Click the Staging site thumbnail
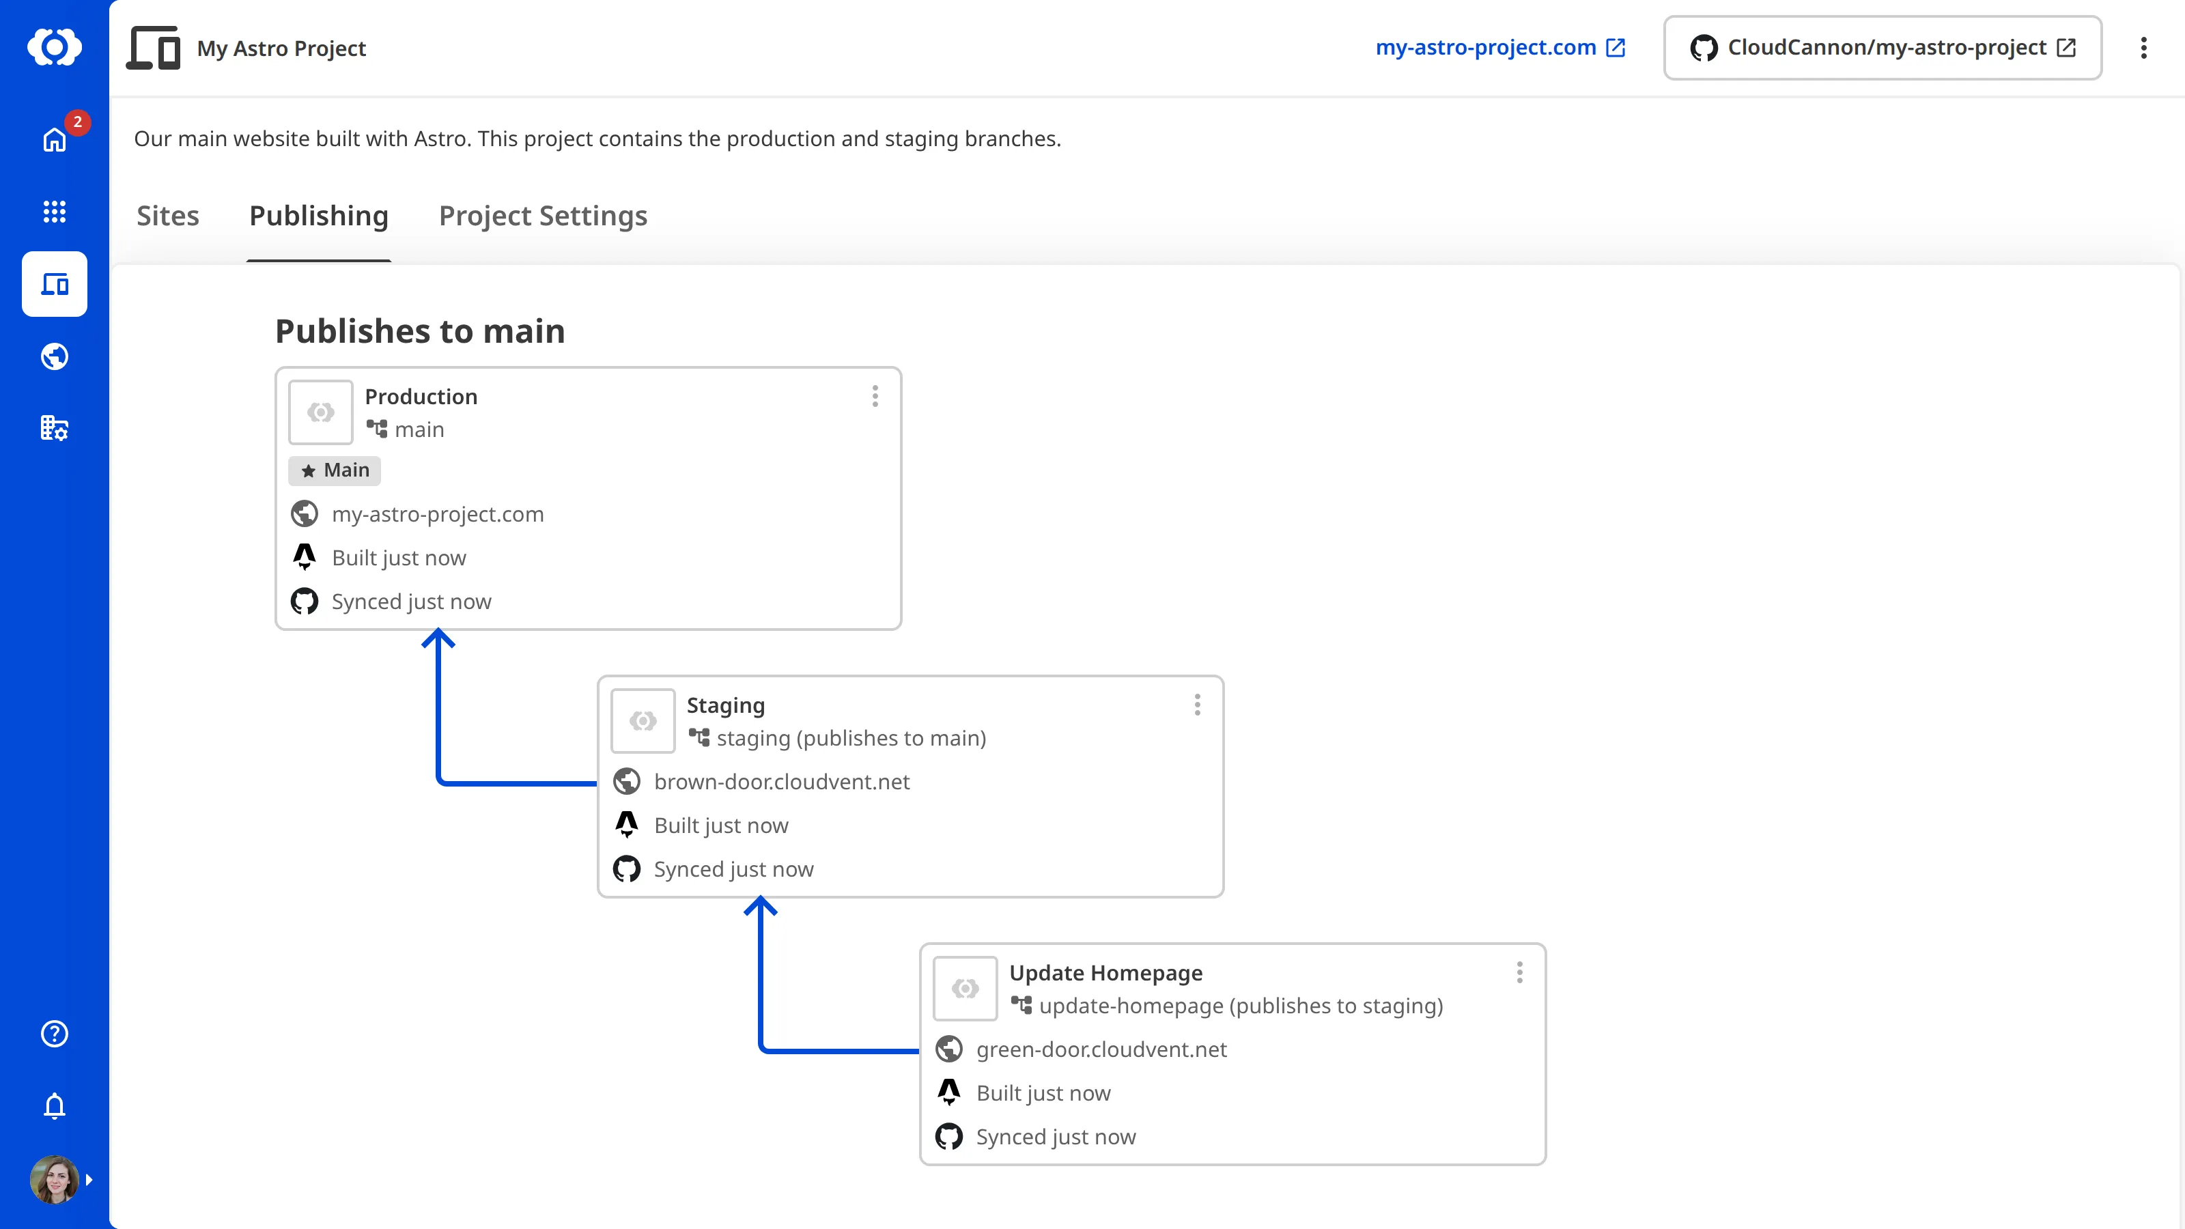Screen dimensions: 2185x1229 click(643, 721)
